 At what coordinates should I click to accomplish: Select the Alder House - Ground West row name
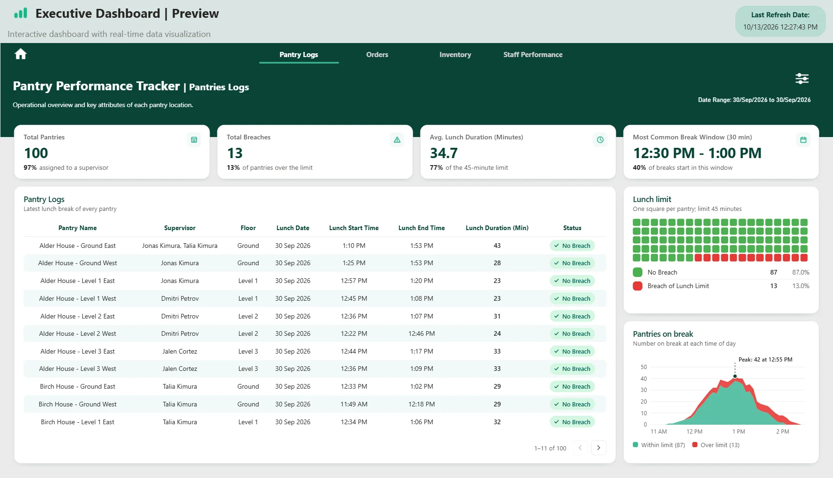click(x=78, y=263)
